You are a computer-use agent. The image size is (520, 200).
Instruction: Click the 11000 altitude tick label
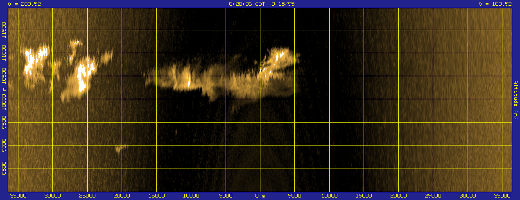(x=4, y=53)
